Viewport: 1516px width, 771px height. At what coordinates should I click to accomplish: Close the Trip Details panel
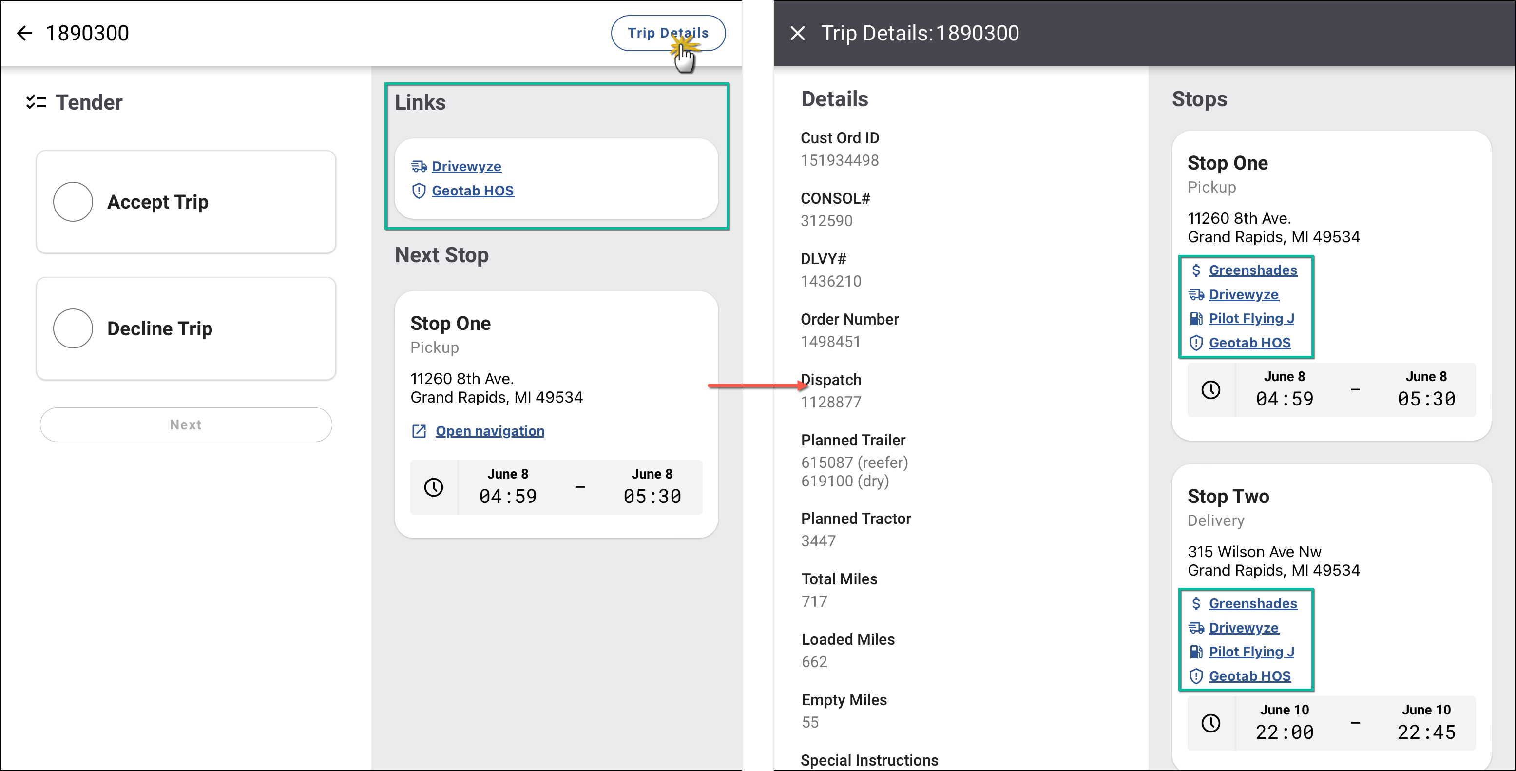pos(797,33)
